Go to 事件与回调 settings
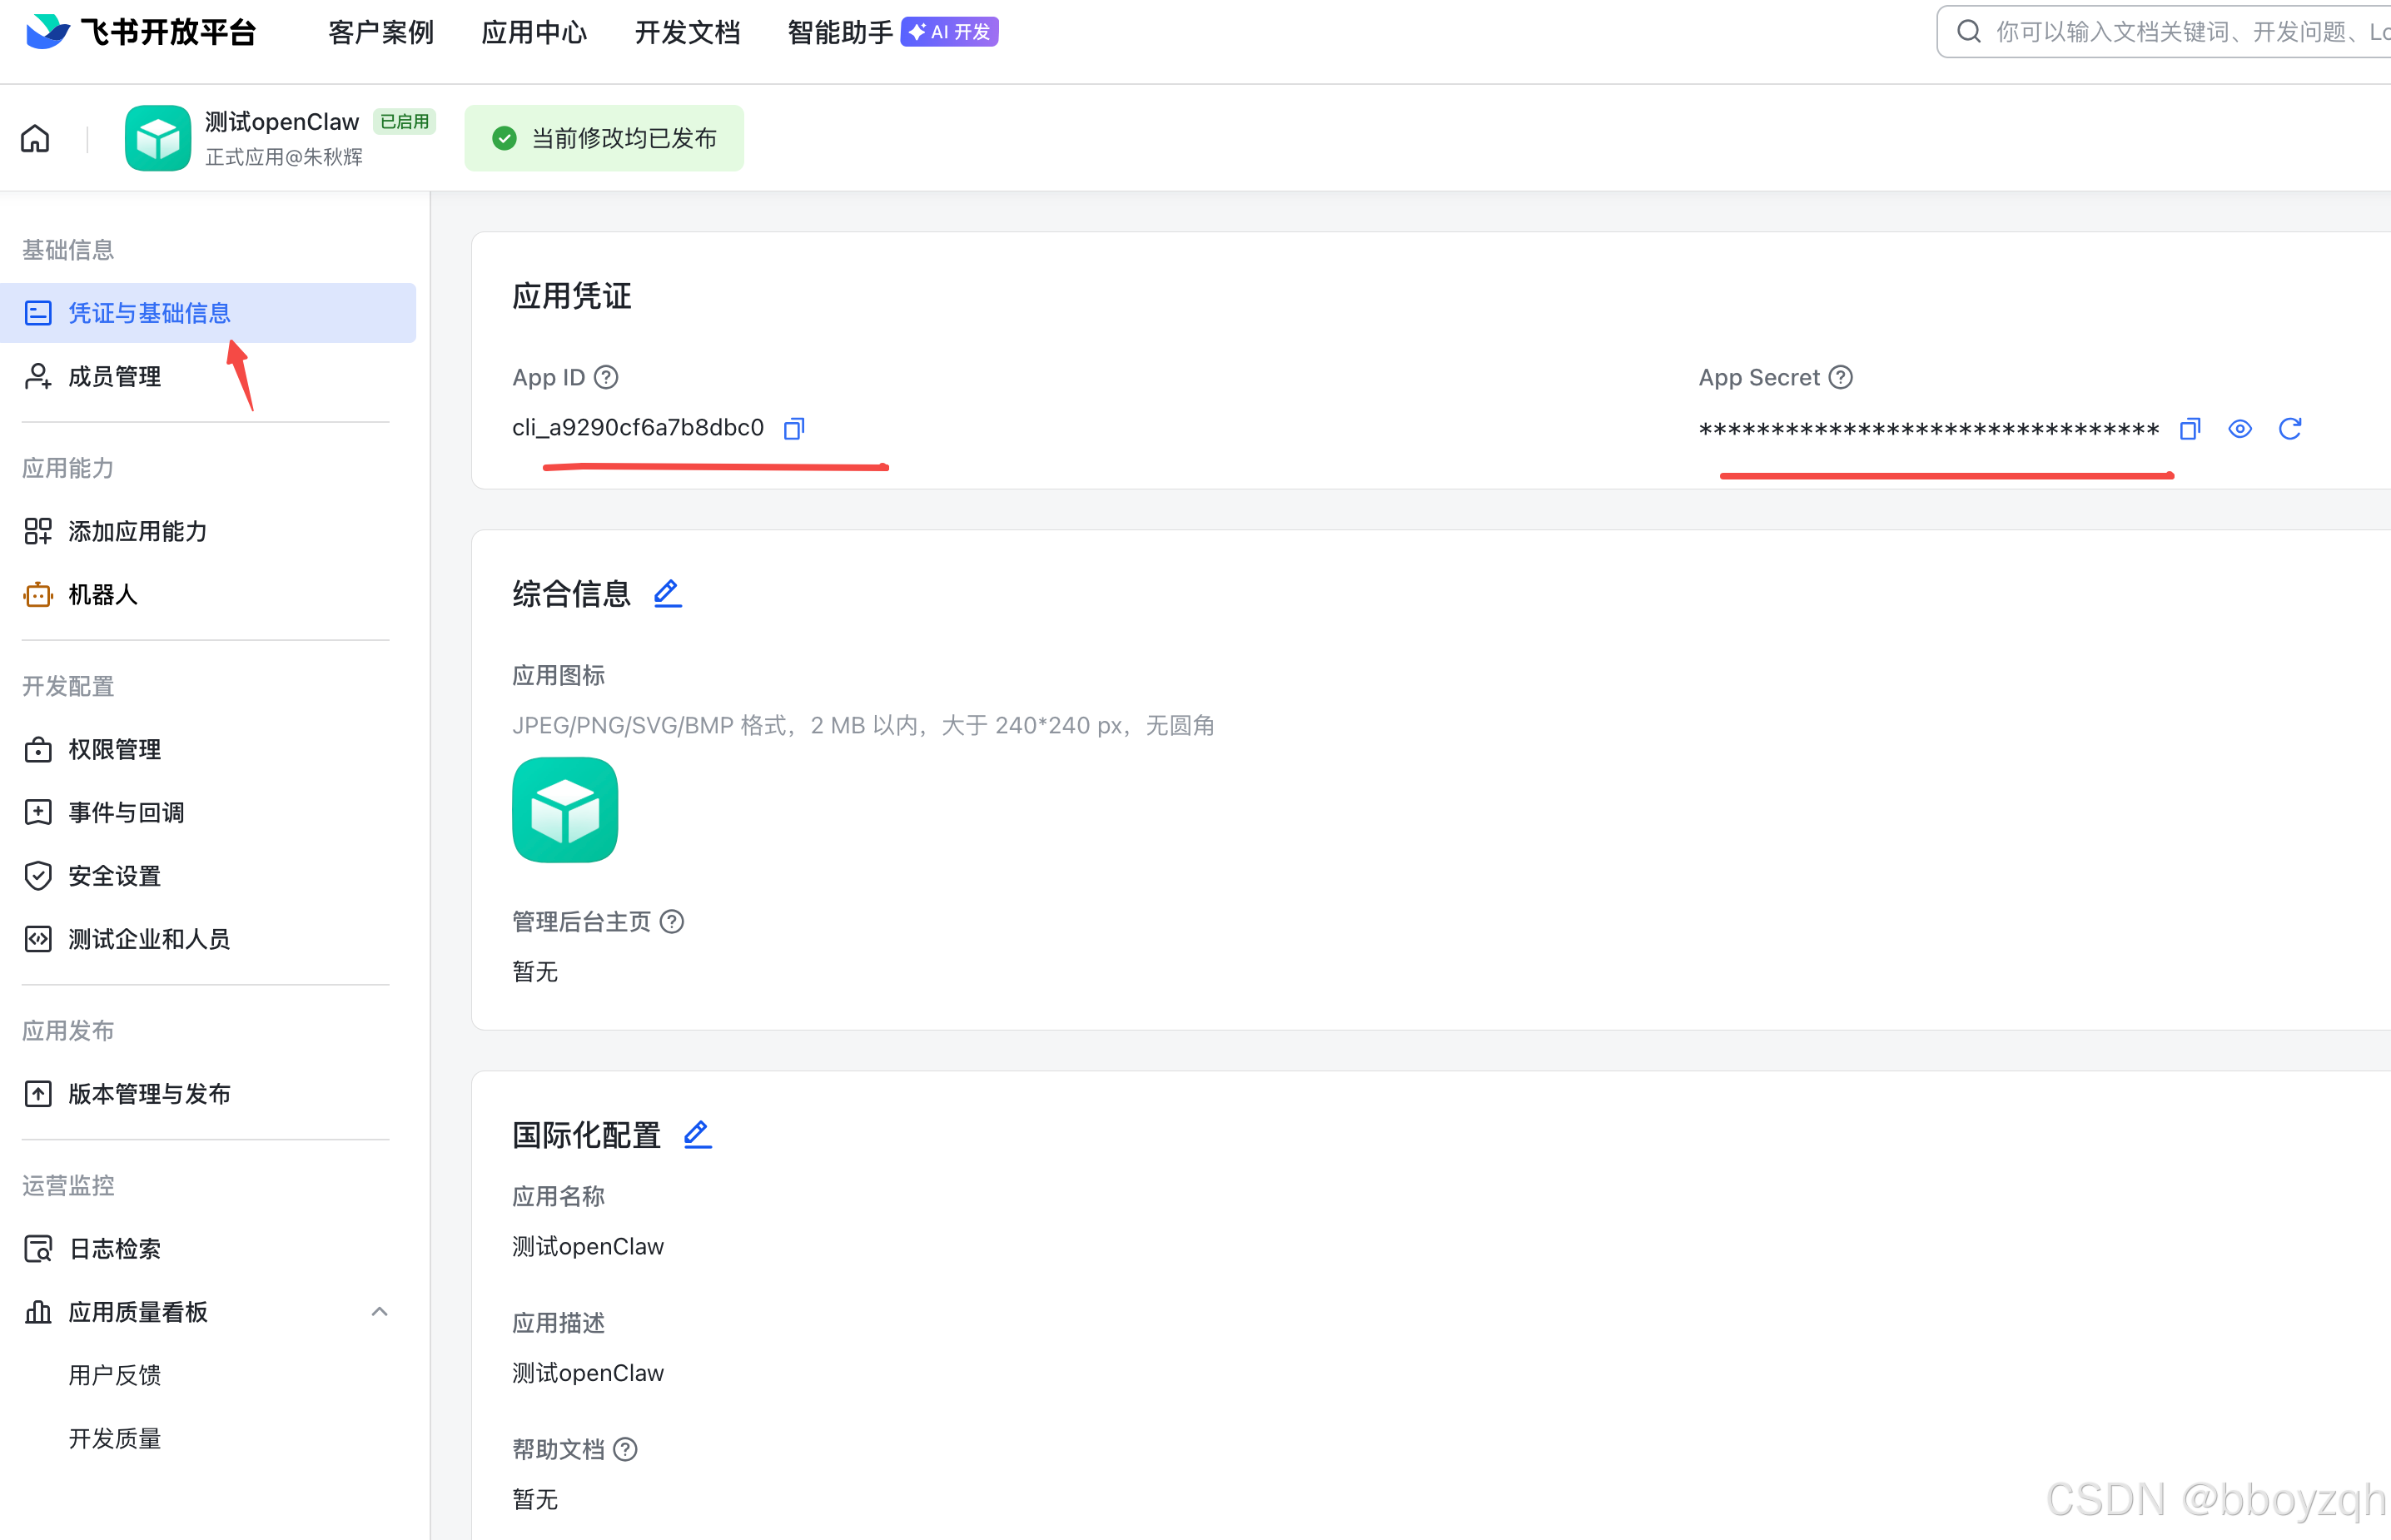 126,812
